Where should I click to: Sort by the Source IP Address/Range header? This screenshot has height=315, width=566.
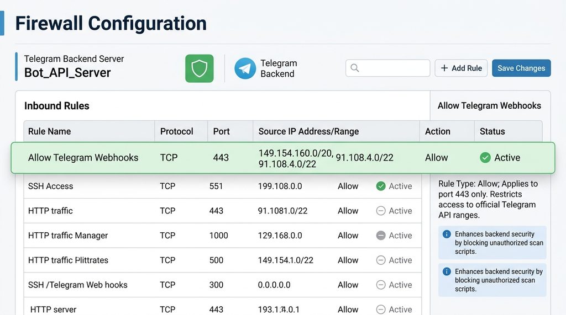tap(308, 131)
